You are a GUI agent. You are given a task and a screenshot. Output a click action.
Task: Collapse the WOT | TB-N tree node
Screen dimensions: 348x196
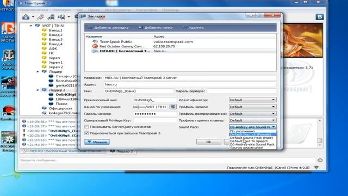coord(30,26)
